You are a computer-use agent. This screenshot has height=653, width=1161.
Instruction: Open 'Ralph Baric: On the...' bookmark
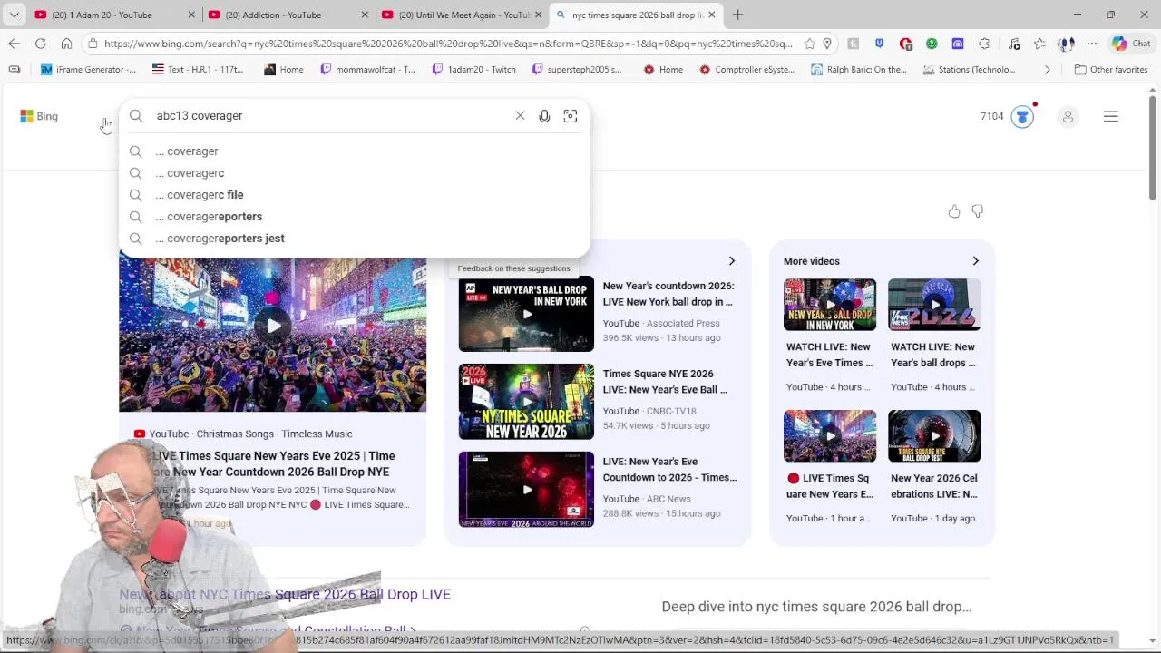[x=858, y=70]
